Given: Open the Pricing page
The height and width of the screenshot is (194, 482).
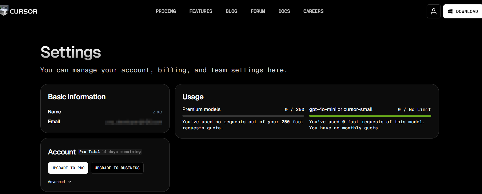Looking at the screenshot, I should [x=166, y=11].
